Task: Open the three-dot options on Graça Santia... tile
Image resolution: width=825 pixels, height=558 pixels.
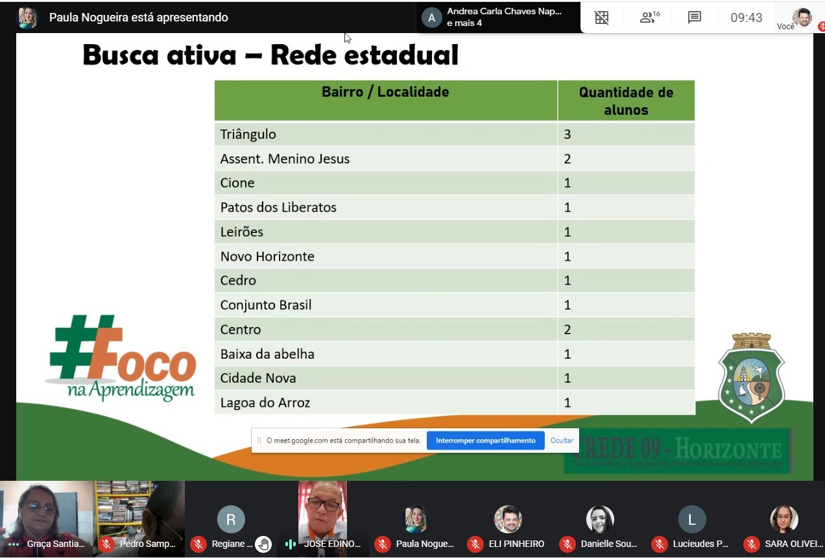Action: pos(13,544)
